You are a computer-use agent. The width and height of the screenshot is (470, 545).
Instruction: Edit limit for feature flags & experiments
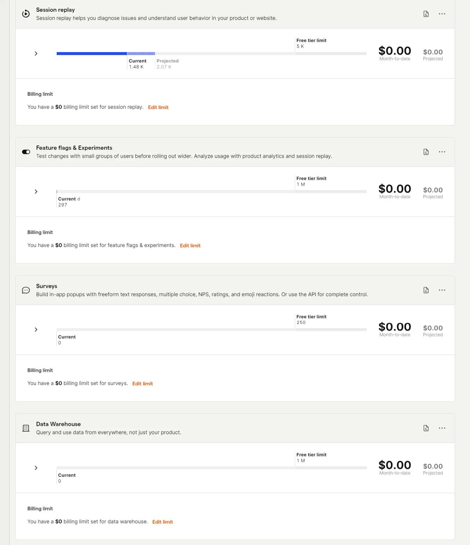pos(190,246)
